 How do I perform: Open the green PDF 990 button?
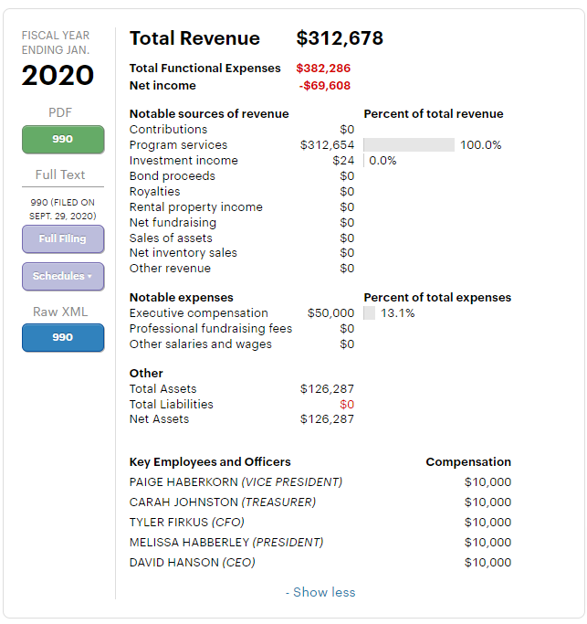63,139
